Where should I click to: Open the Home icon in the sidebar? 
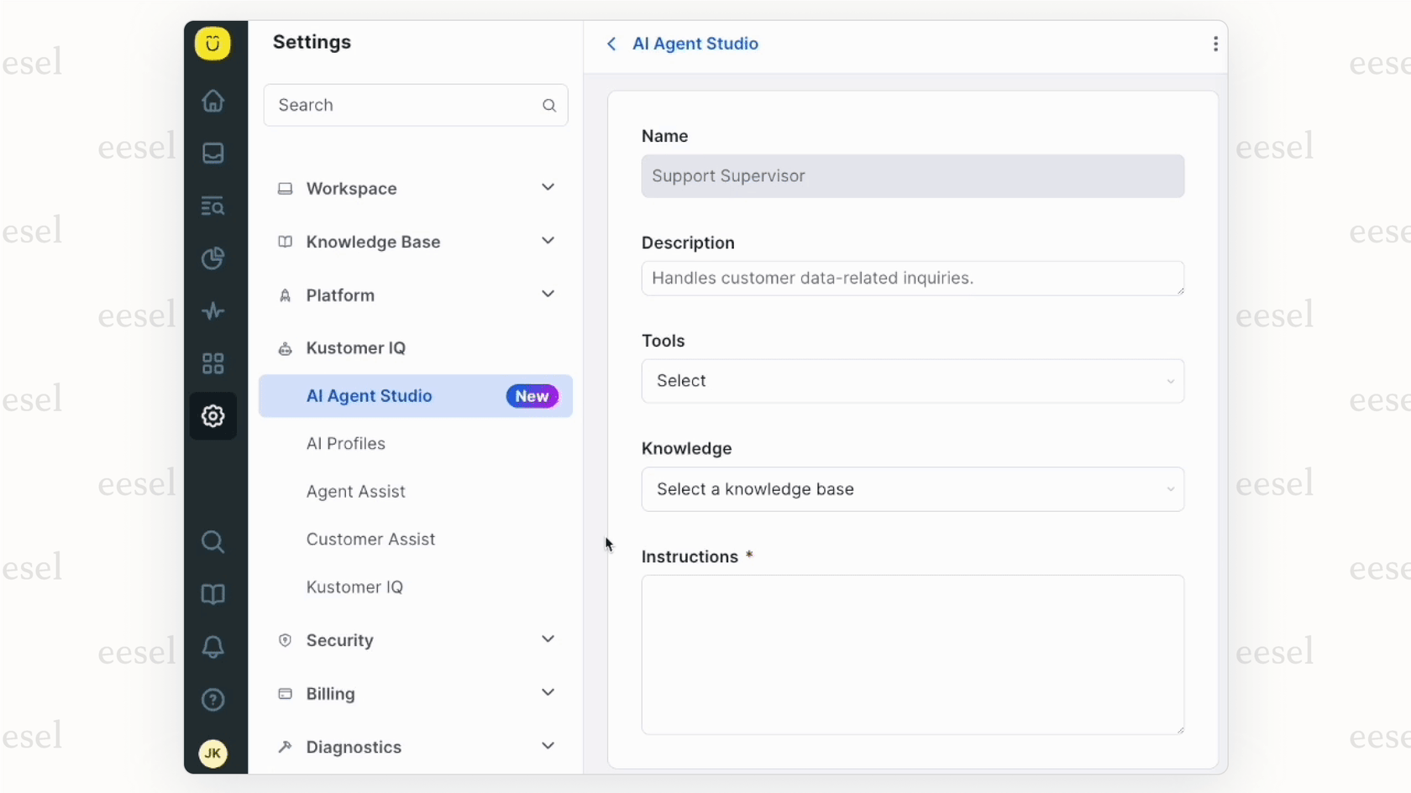pyautogui.click(x=212, y=101)
